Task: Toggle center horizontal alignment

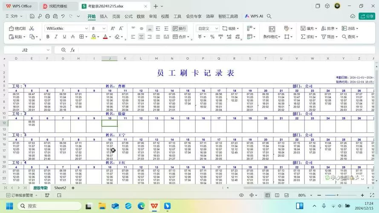Action: 142,37
